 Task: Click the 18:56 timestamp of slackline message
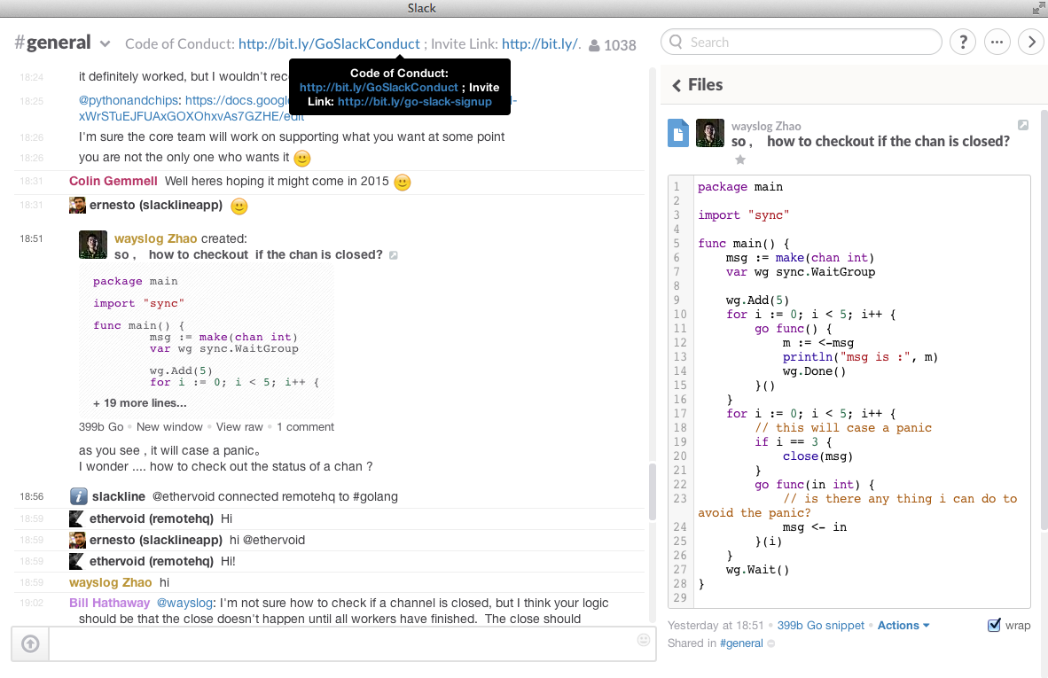click(x=31, y=496)
